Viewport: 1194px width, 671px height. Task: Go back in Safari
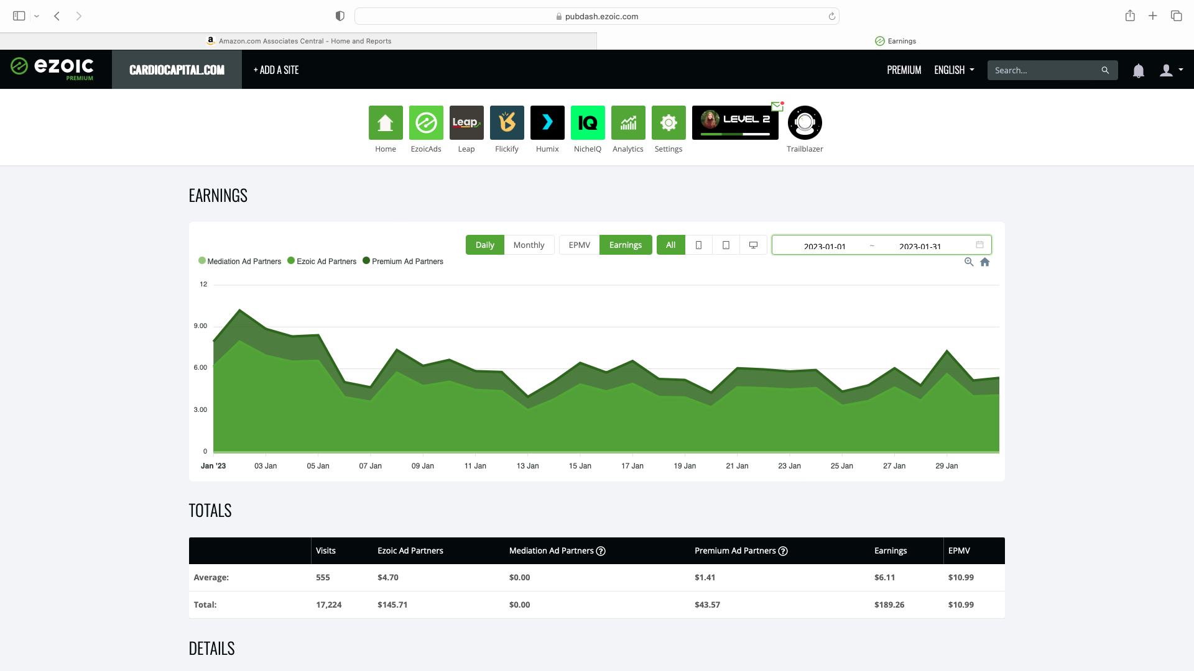[57, 16]
